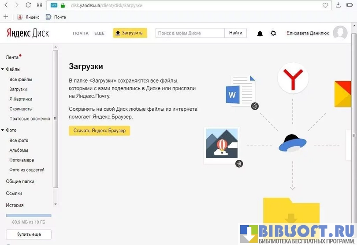Click the search field Поиск в моём Диске
The height and width of the screenshot is (245, 357).
pos(190,33)
